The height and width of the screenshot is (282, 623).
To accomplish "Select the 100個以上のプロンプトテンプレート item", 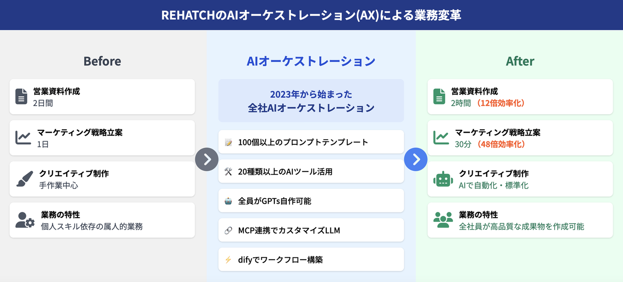I will (311, 142).
